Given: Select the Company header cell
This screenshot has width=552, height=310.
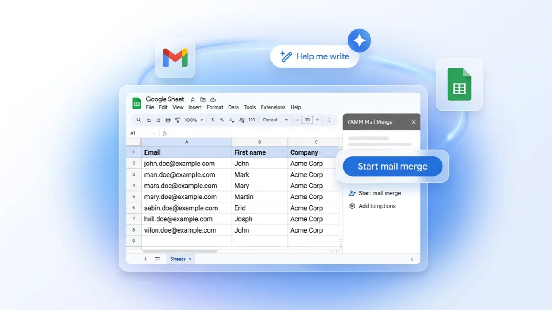Looking at the screenshot, I should [x=314, y=152].
